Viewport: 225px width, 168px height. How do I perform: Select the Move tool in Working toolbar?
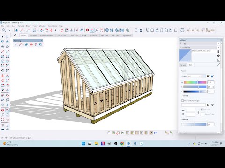pos(31,45)
